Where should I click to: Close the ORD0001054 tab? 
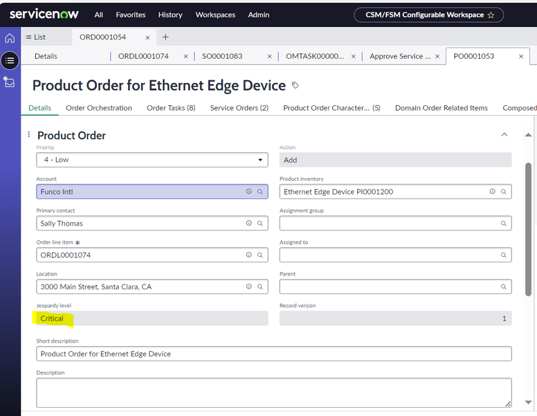pos(147,37)
